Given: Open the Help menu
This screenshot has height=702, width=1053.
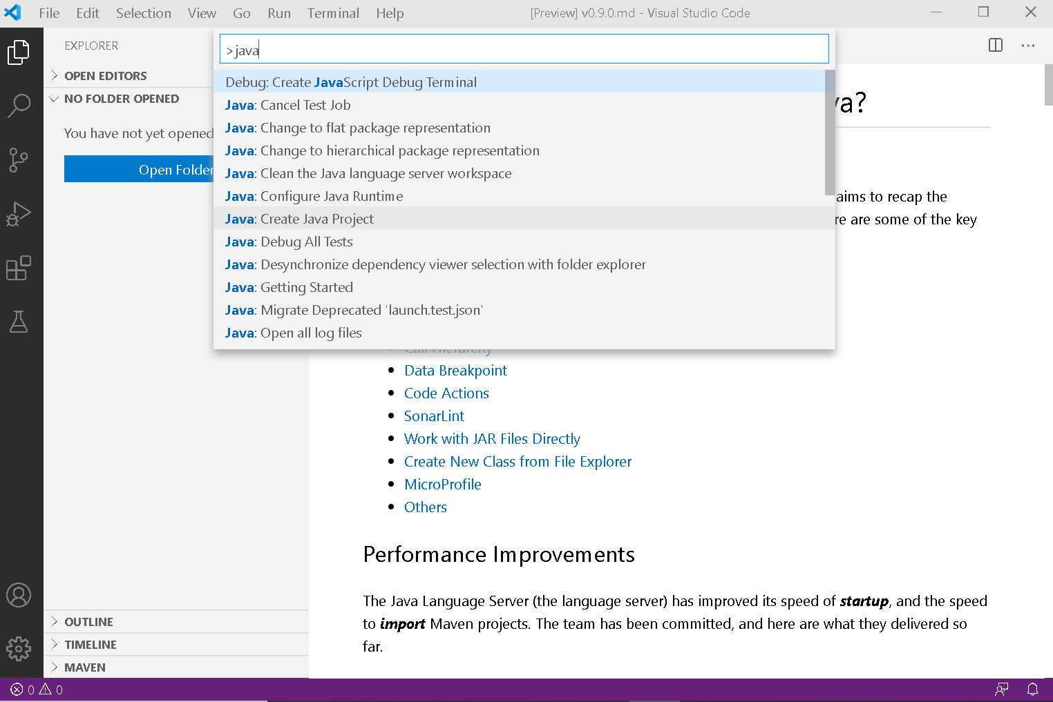Looking at the screenshot, I should click(390, 13).
